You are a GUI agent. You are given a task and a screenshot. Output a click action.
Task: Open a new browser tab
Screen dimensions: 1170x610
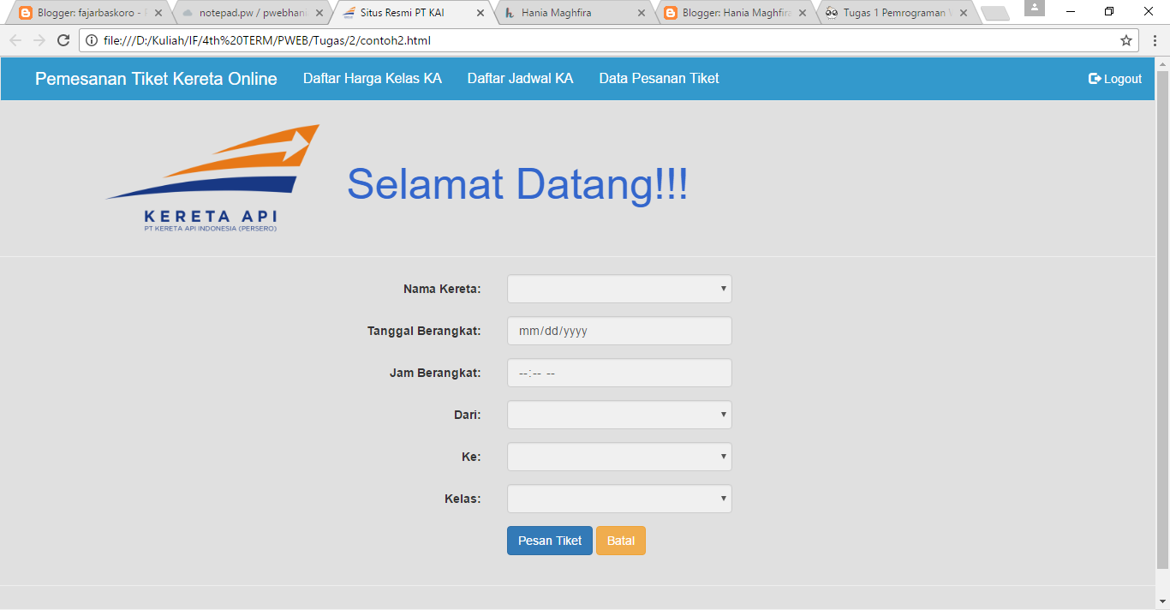tap(994, 13)
